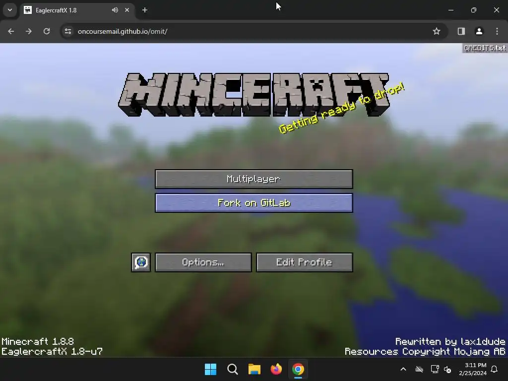Reload the current page

(x=47, y=31)
